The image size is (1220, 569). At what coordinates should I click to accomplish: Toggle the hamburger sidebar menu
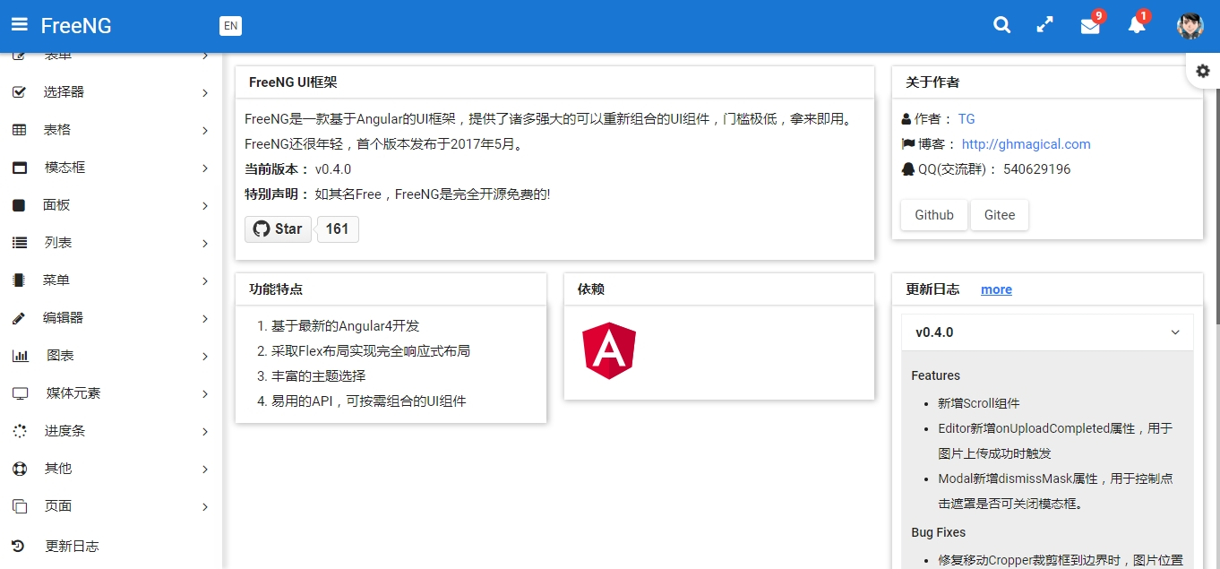click(x=19, y=25)
